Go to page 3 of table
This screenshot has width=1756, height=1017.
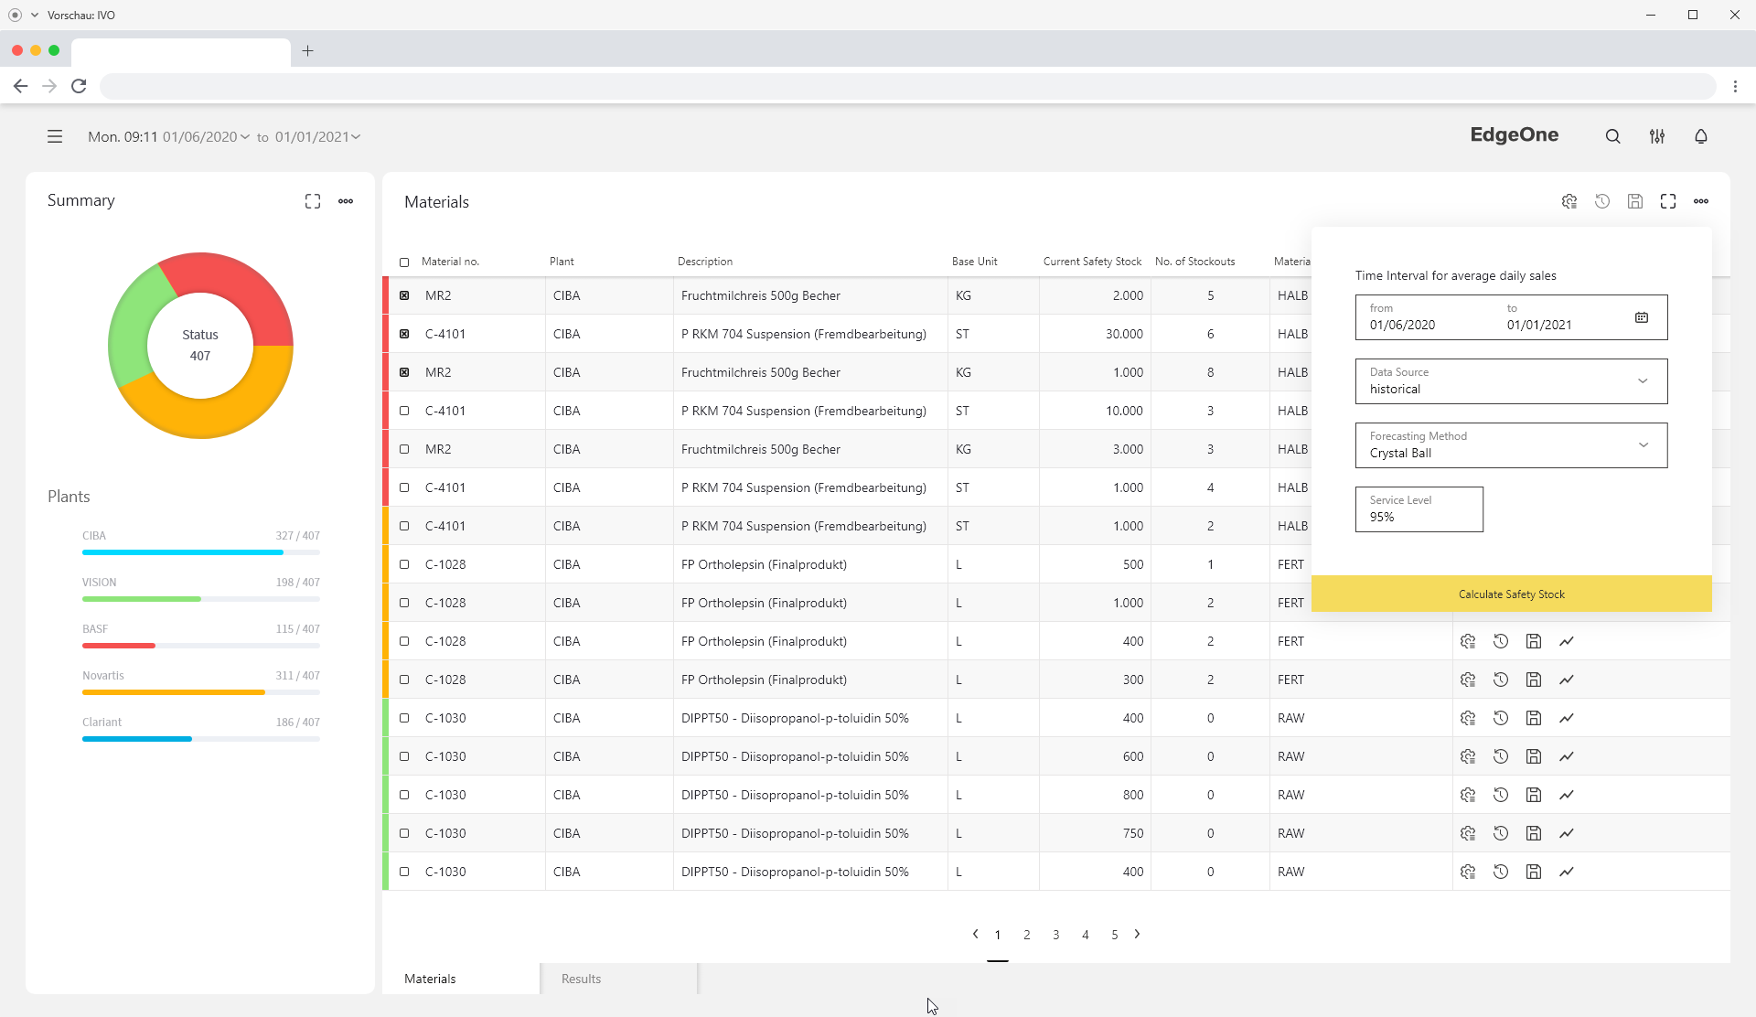pos(1055,935)
